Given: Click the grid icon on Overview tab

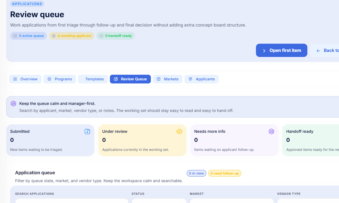Looking at the screenshot, I should click(x=15, y=79).
